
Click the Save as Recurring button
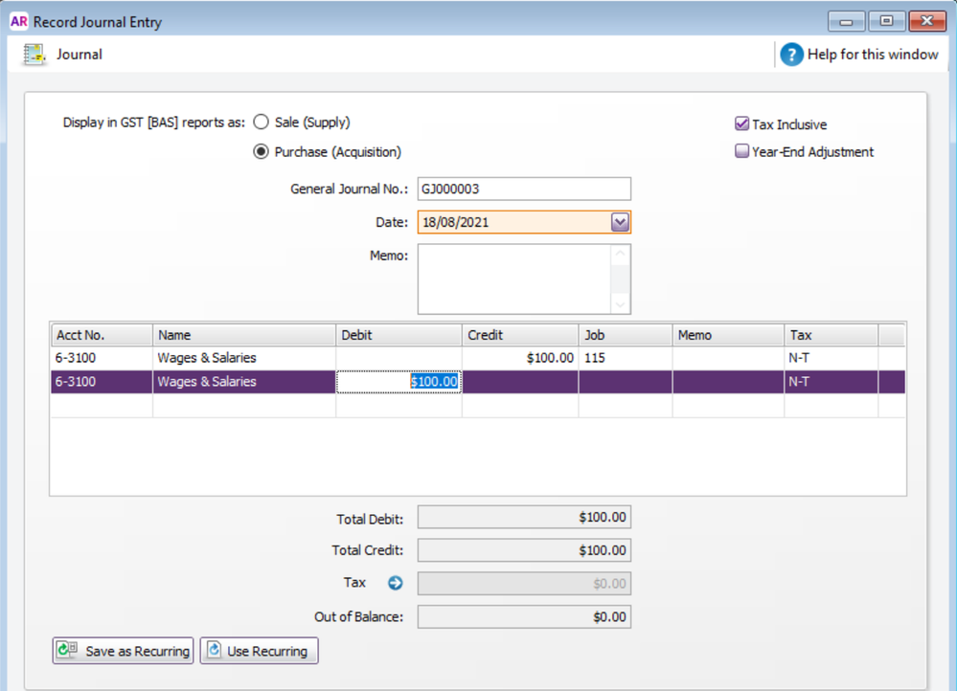tap(123, 651)
